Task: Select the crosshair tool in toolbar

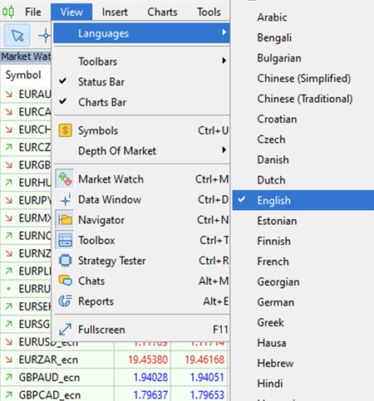Action: point(44,36)
